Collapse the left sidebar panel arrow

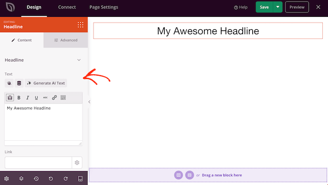click(89, 102)
